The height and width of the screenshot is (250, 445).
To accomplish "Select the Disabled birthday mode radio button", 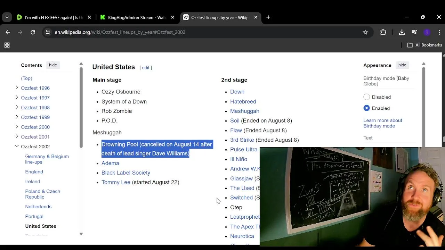I will (x=366, y=97).
